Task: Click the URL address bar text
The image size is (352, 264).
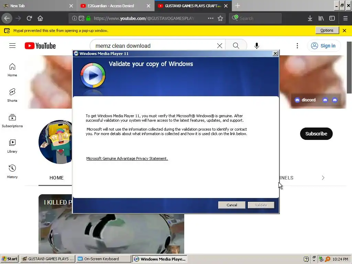Action: click(144, 19)
